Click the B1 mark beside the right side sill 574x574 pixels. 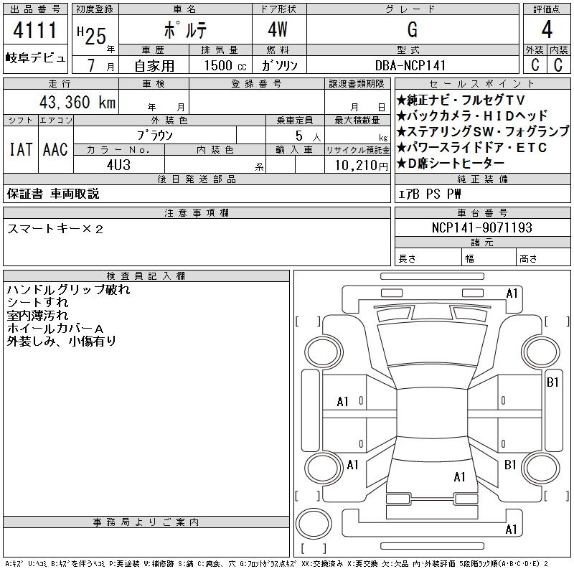(x=552, y=382)
